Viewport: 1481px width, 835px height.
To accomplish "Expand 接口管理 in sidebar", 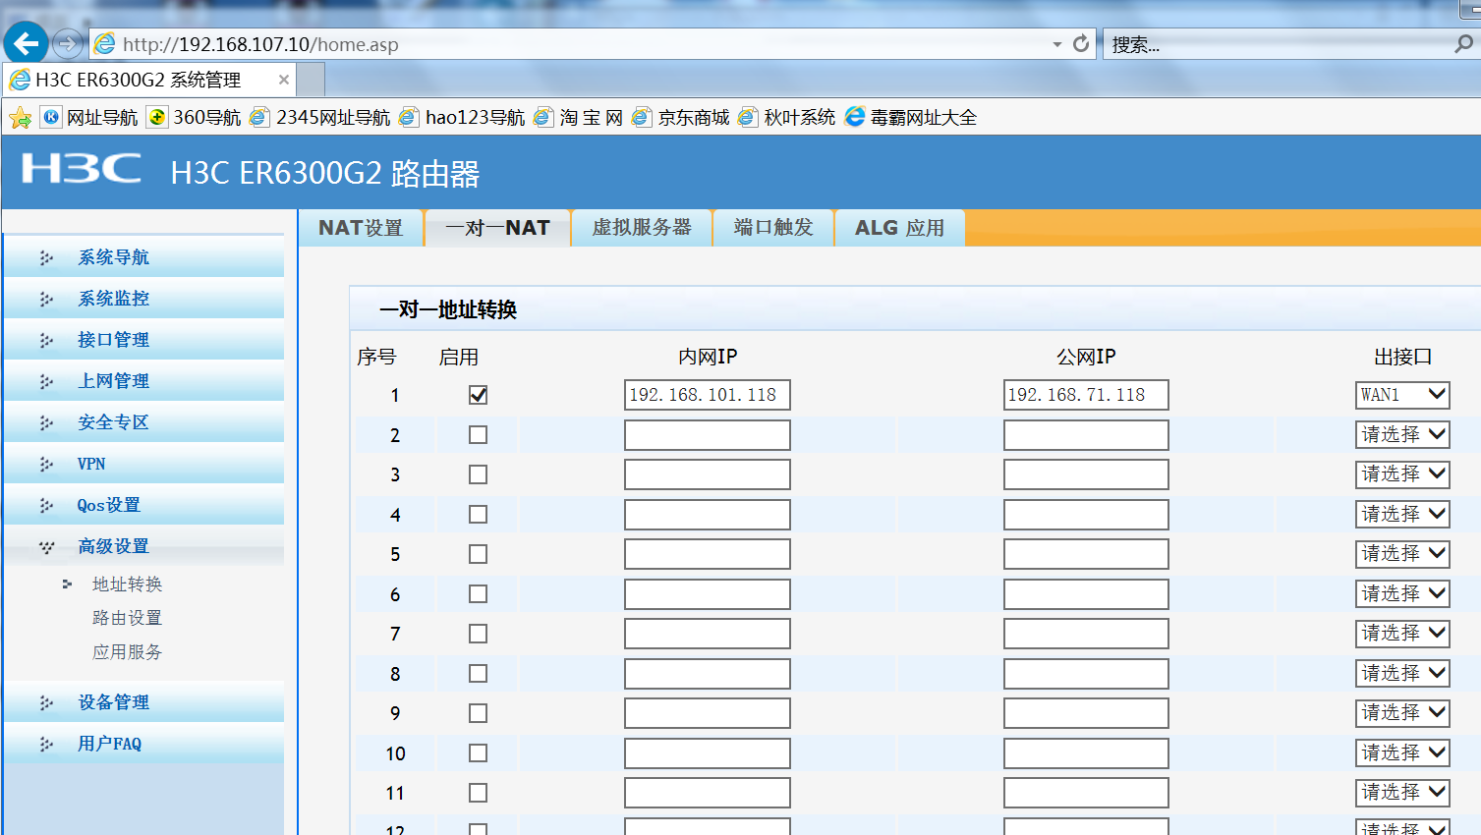I will pyautogui.click(x=143, y=340).
